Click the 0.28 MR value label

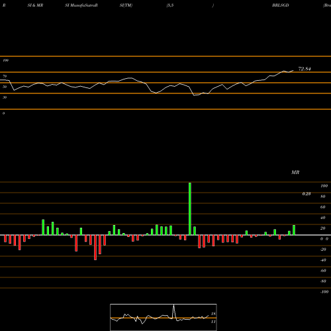(x=307, y=194)
